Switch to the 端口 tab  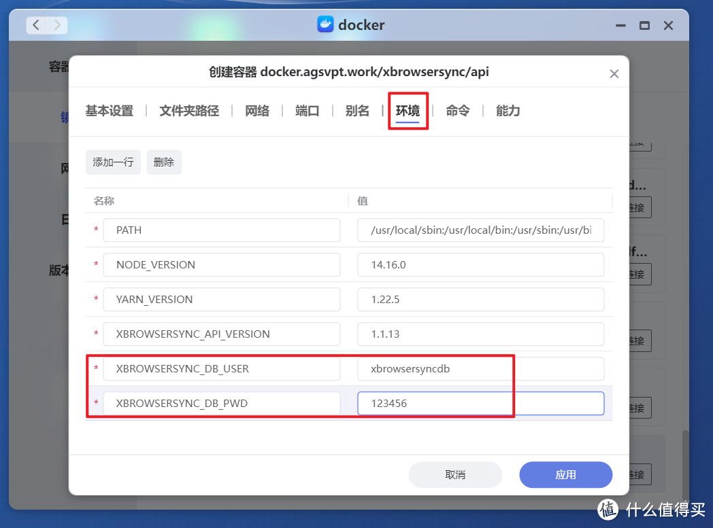(x=307, y=111)
